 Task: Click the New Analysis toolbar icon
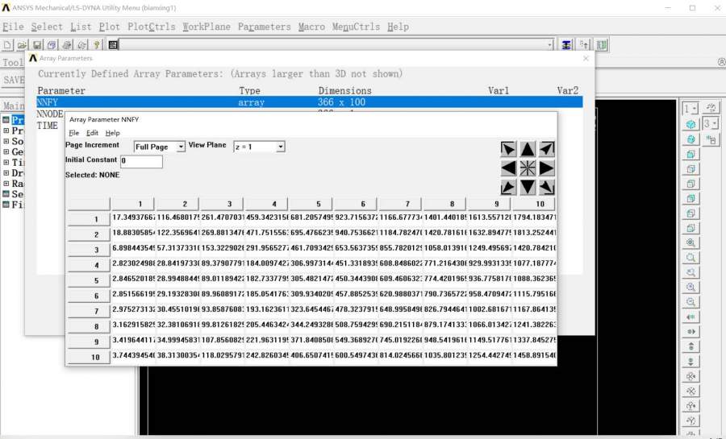pyautogui.click(x=8, y=45)
